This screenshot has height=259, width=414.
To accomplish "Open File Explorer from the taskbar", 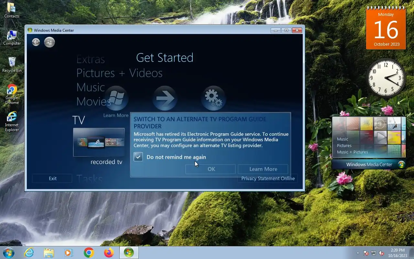I will tap(49, 253).
